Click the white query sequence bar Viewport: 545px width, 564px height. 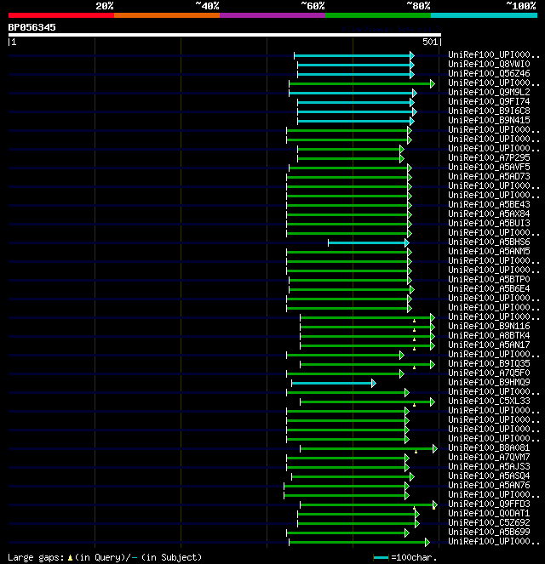click(x=225, y=35)
